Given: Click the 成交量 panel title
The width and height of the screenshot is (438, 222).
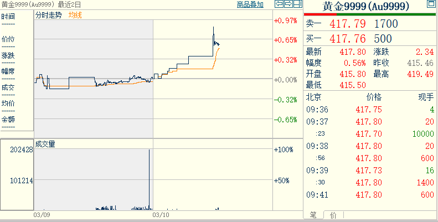Looking at the screenshot, I should 45,144.
